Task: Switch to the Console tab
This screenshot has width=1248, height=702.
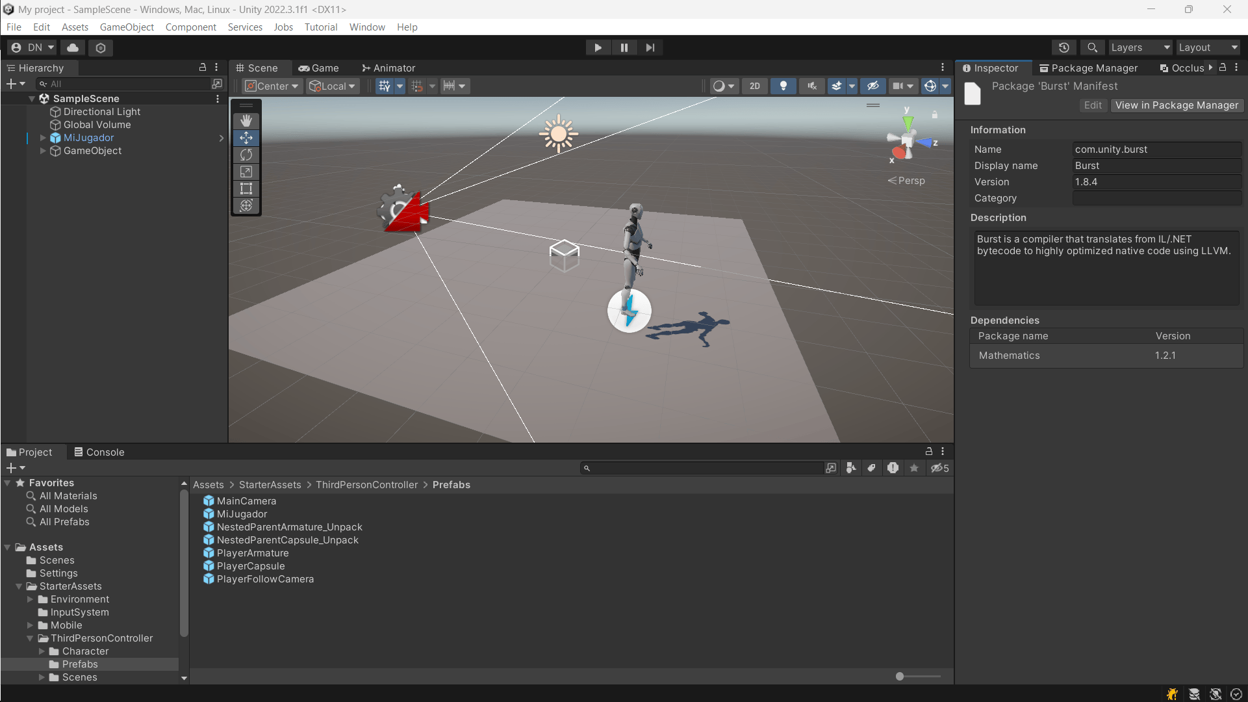Action: [99, 452]
